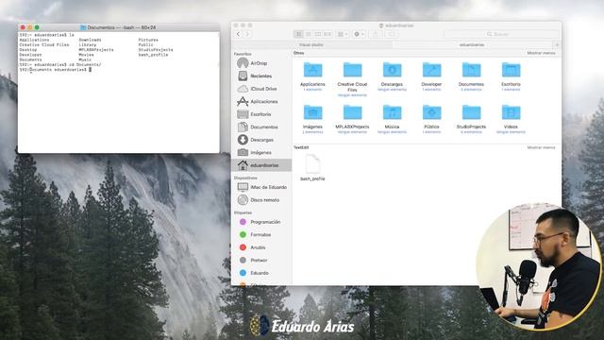Open the Finder action gear menu

(x=359, y=34)
